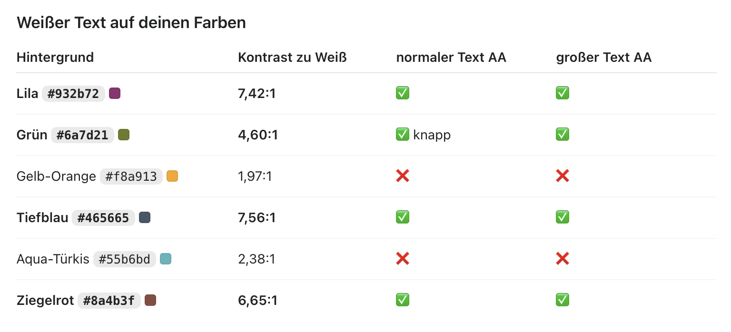Click the purple Lila color swatch

(115, 94)
